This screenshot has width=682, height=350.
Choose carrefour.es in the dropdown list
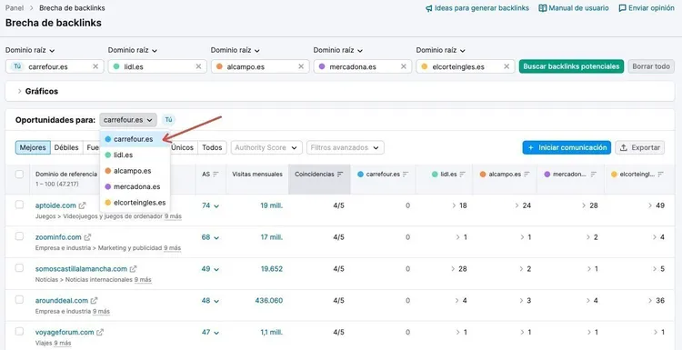coord(135,140)
